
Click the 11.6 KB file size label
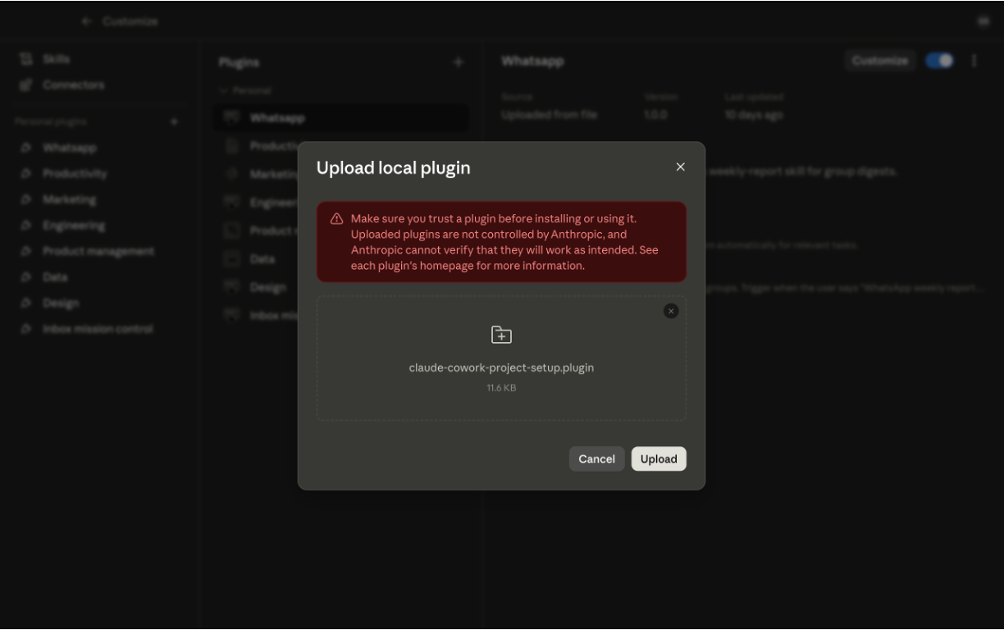click(501, 388)
